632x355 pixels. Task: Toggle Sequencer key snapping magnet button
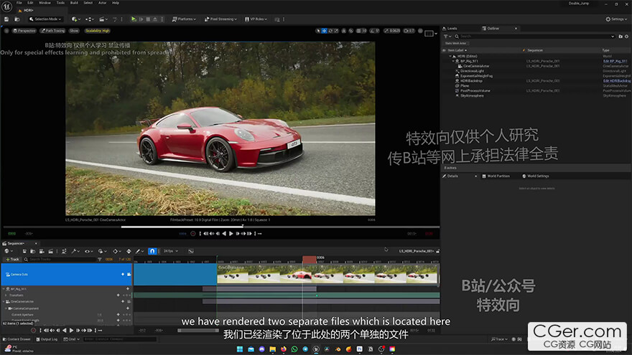pyautogui.click(x=152, y=251)
